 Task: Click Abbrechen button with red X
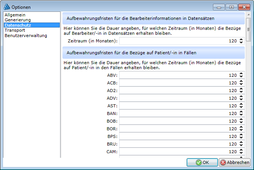(234, 162)
